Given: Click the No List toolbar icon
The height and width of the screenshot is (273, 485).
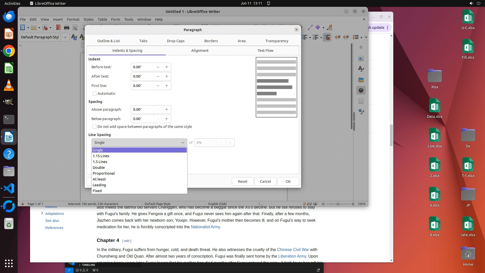Looking at the screenshot, I should click(327, 37).
